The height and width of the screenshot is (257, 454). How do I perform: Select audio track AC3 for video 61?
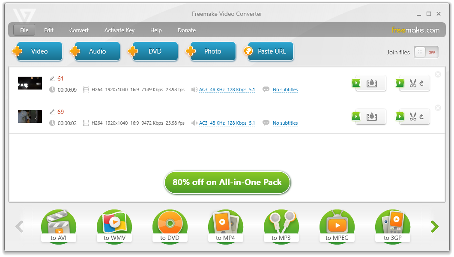[x=227, y=90]
